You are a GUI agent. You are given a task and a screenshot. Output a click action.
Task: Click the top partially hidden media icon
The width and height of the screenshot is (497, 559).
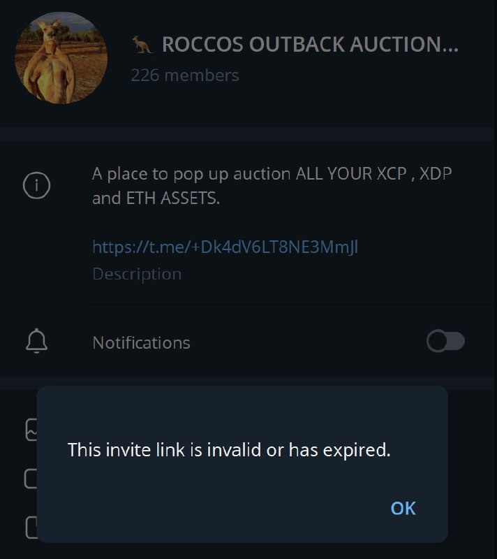31,430
